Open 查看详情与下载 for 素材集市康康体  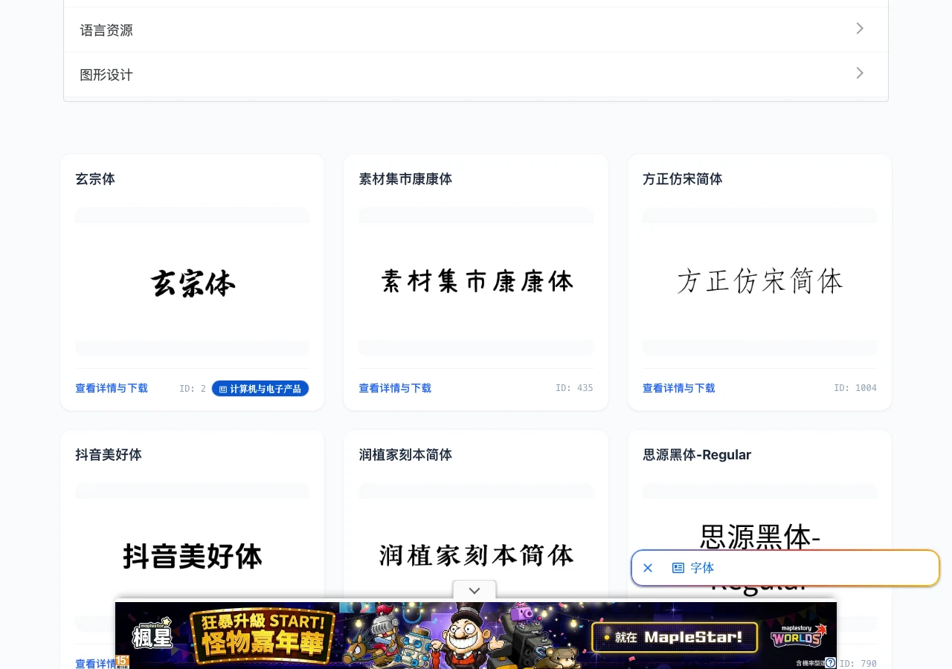(395, 388)
